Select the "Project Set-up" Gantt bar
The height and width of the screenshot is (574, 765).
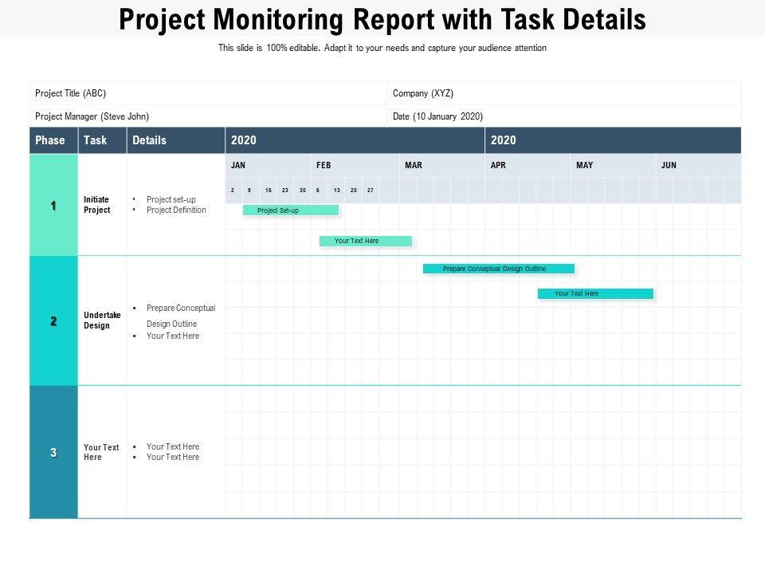coord(291,210)
